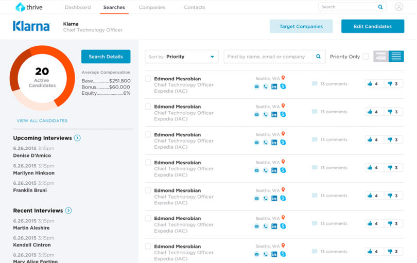The width and height of the screenshot is (417, 263).
Task: Click the Bonus $60,000 compensation line
Action: [106, 87]
